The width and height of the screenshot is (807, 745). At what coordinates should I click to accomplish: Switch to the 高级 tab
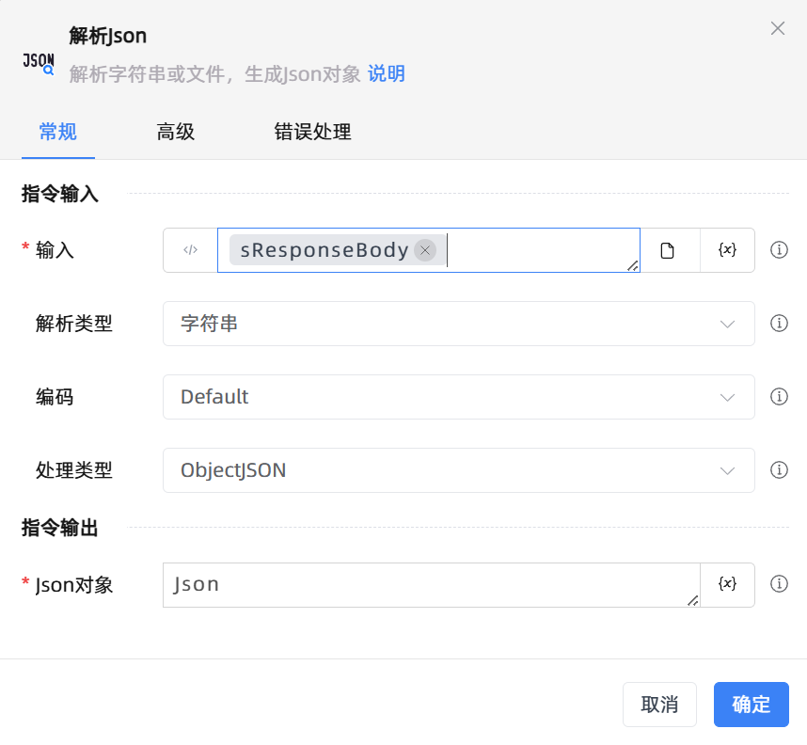[176, 132]
